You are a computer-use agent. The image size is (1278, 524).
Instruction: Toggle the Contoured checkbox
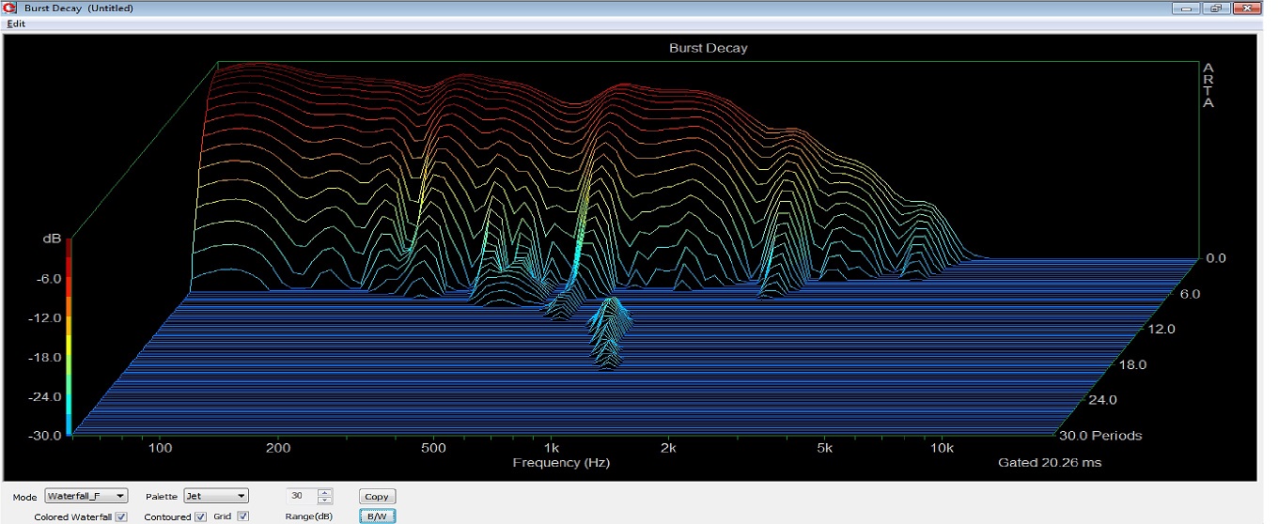click(x=200, y=516)
